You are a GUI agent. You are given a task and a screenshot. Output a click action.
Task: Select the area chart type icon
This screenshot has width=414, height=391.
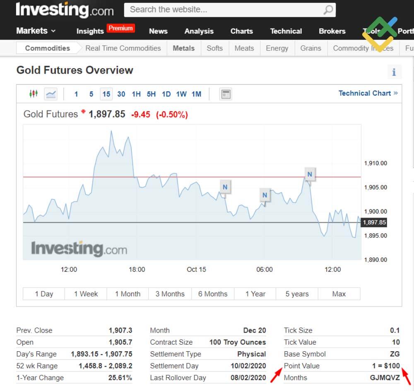pyautogui.click(x=51, y=94)
